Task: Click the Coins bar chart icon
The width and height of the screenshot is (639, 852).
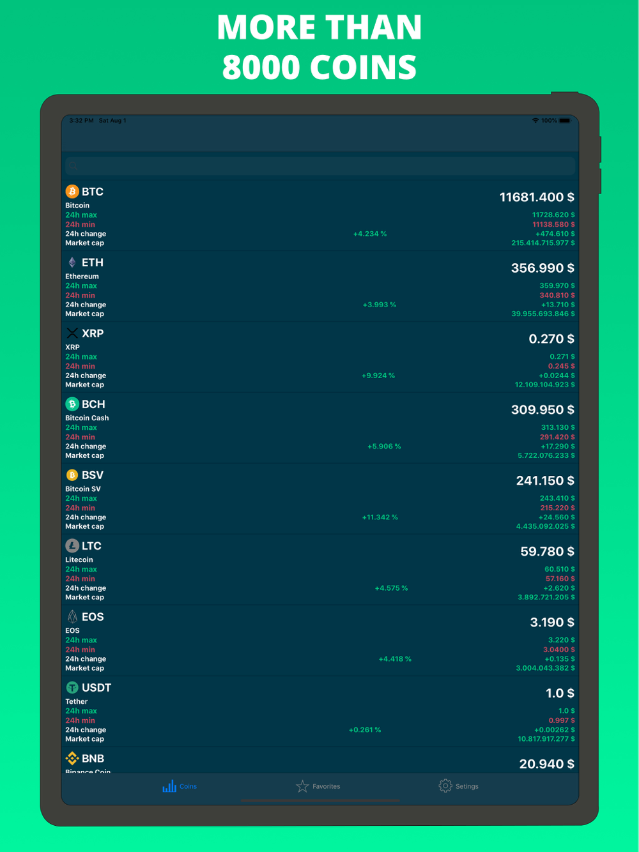Action: coord(169,786)
